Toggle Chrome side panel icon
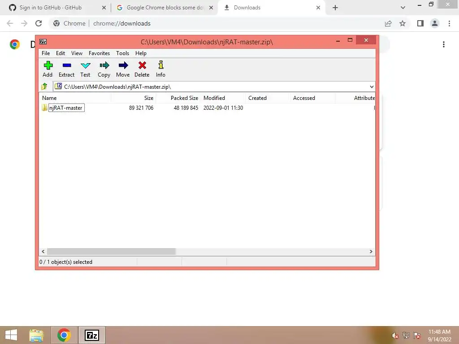 (420, 23)
